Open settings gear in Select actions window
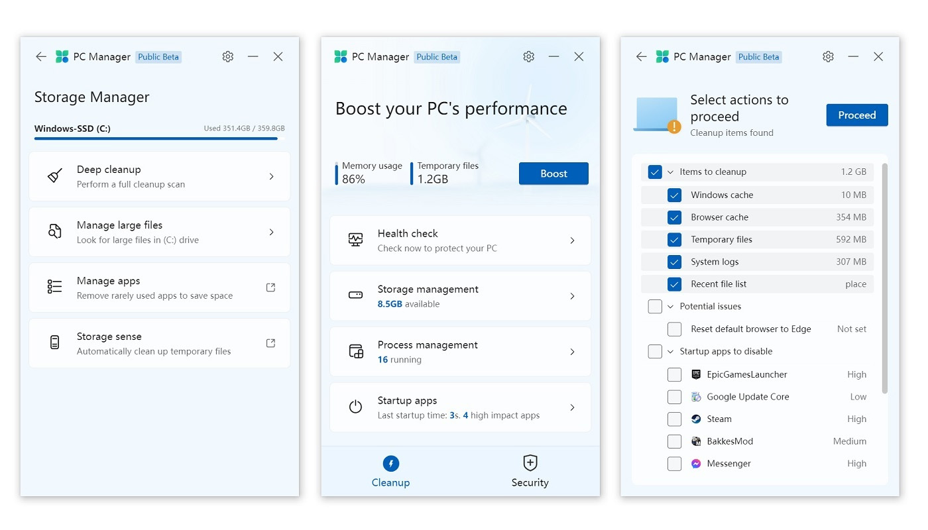Image resolution: width=928 pixels, height=530 pixels. [828, 57]
